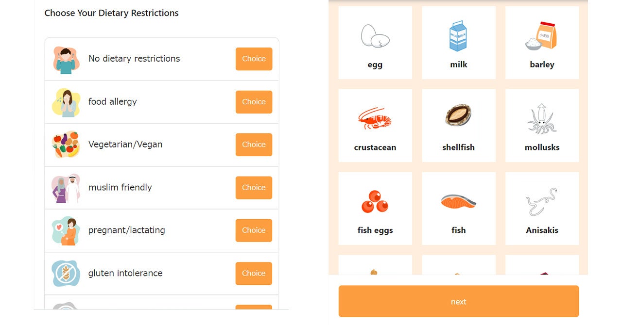Select Choice for muslim friendly

click(254, 188)
